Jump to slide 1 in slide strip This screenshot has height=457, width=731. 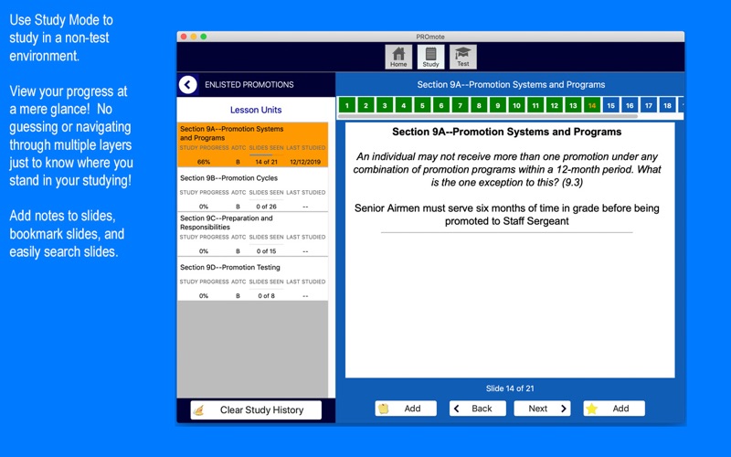click(347, 105)
